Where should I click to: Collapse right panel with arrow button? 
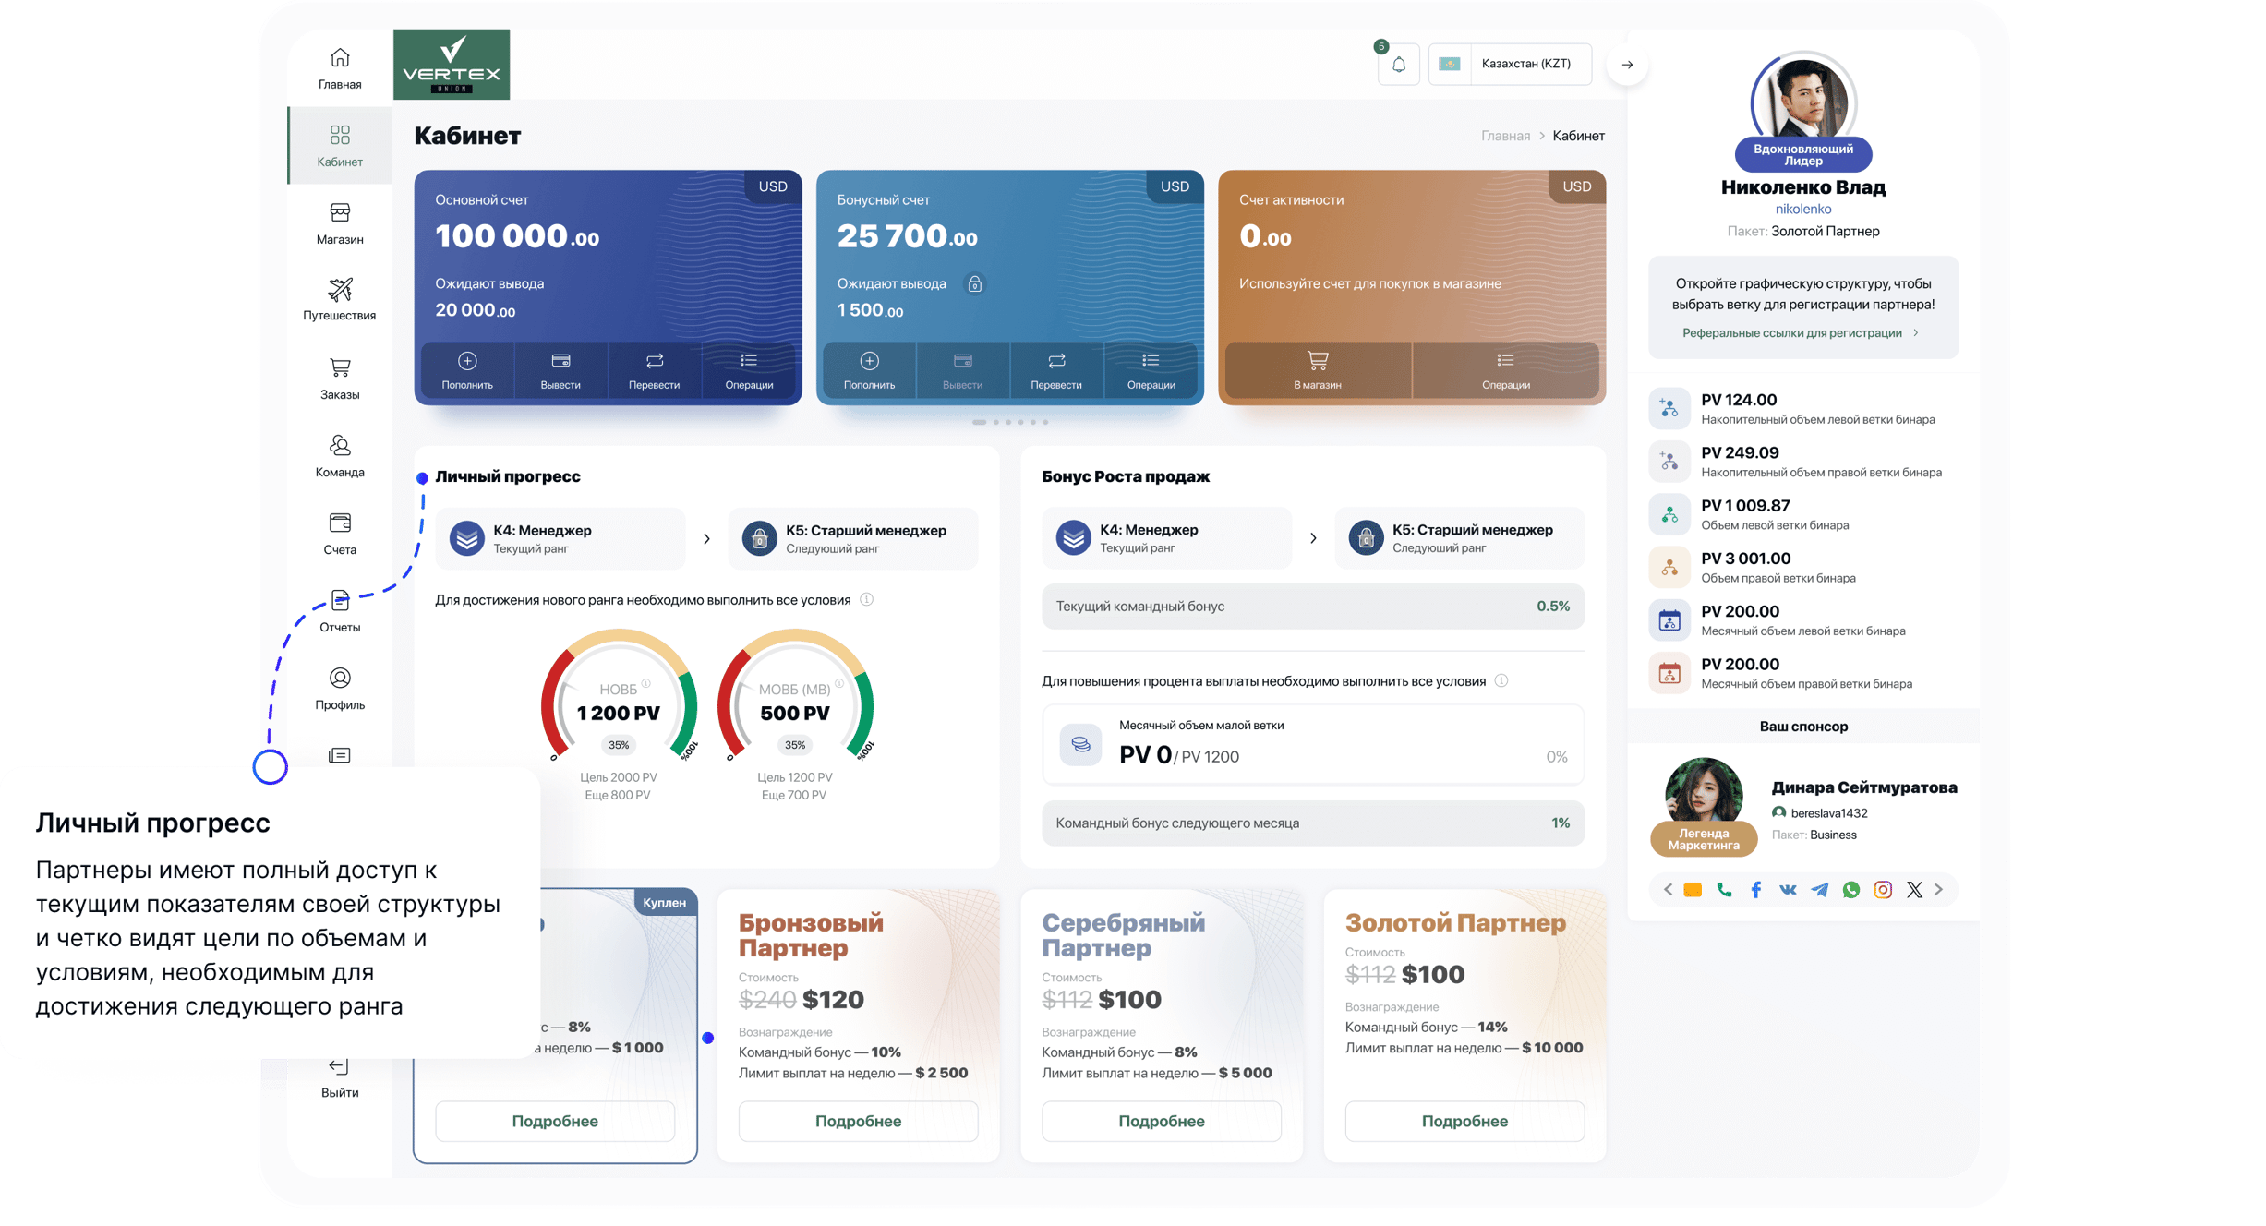tap(1627, 65)
